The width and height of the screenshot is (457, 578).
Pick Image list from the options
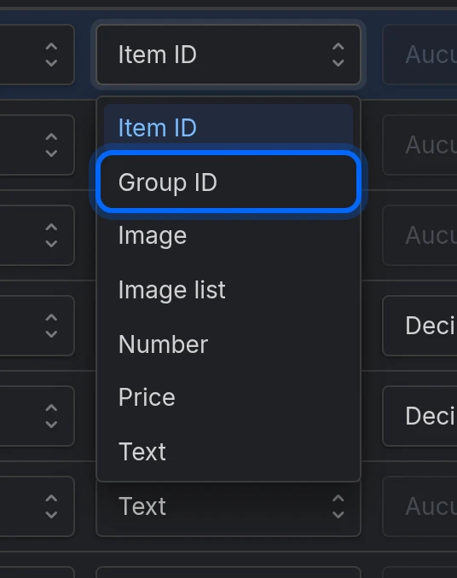(x=228, y=290)
